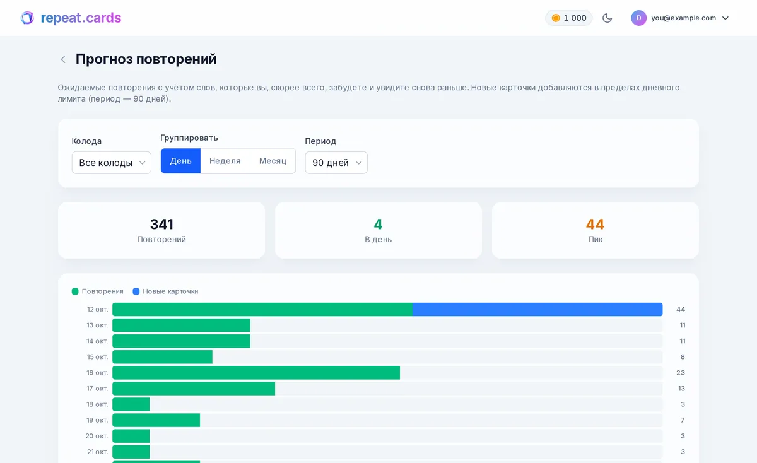
Task: Click the green reviews bar for 12 окт.
Action: point(262,309)
